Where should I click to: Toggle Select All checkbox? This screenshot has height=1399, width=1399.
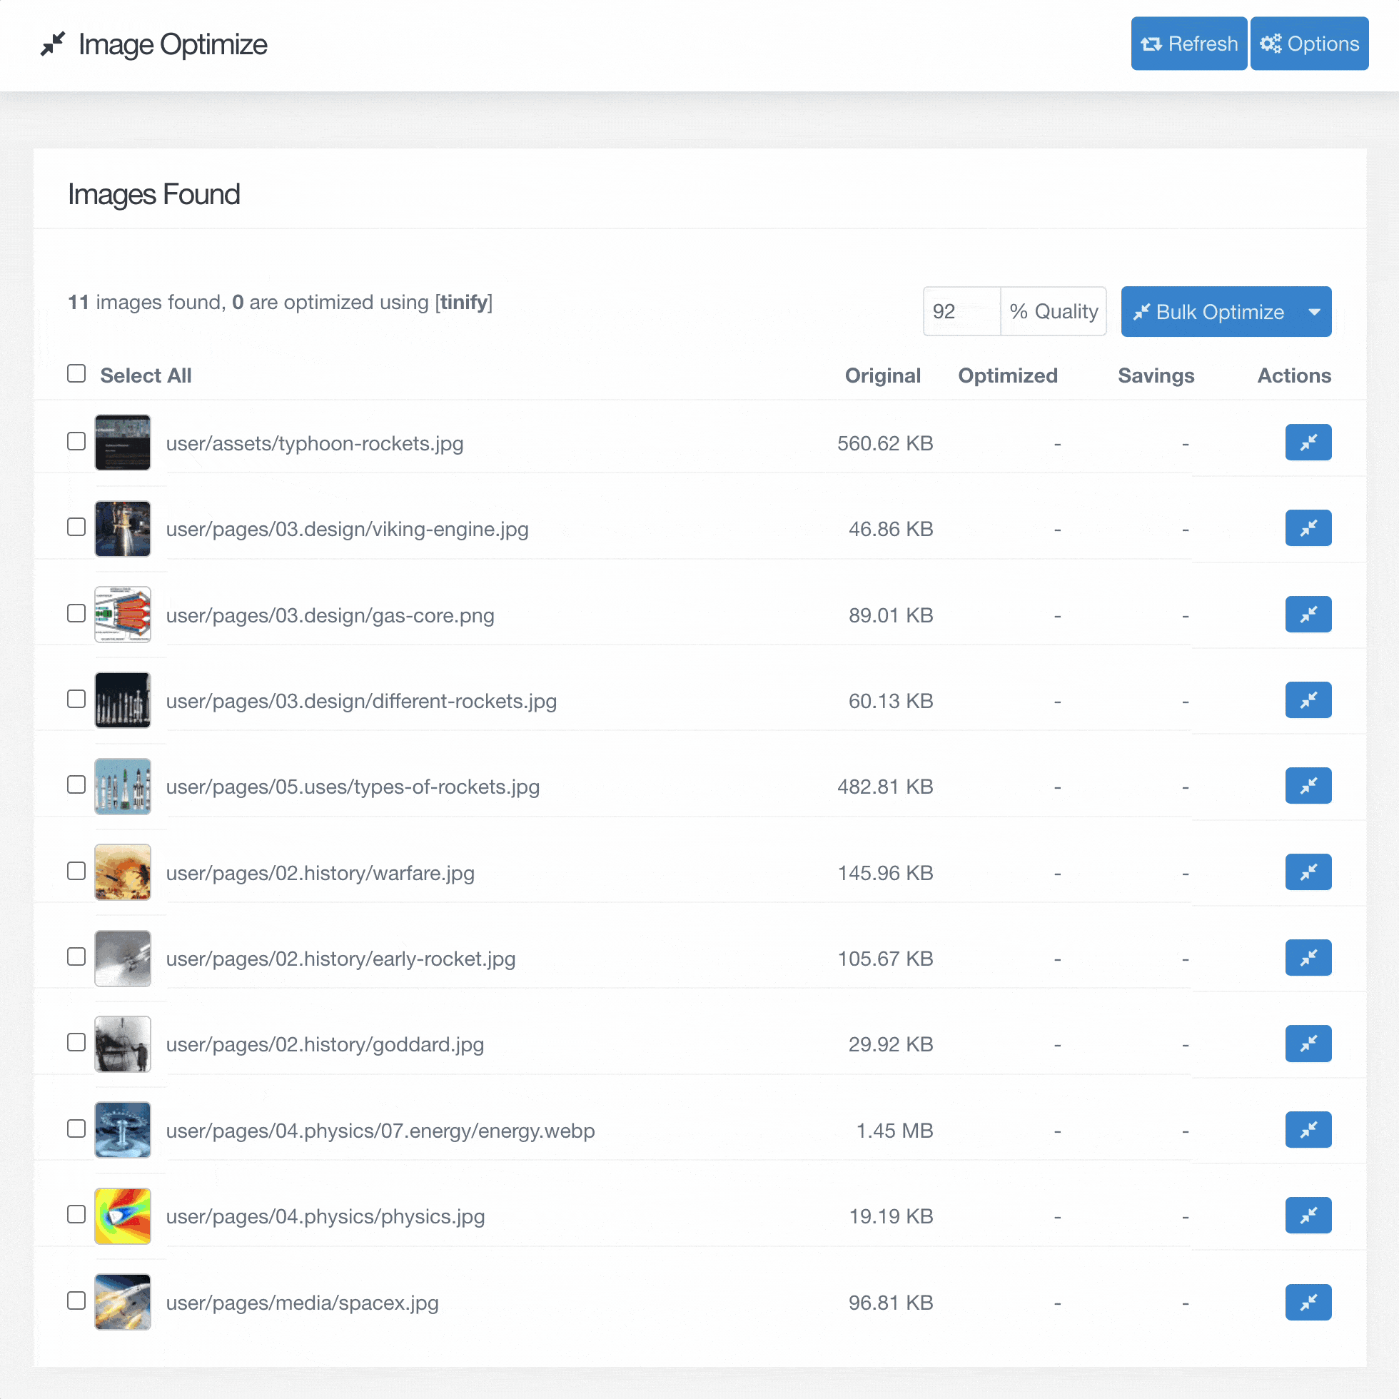click(x=76, y=374)
